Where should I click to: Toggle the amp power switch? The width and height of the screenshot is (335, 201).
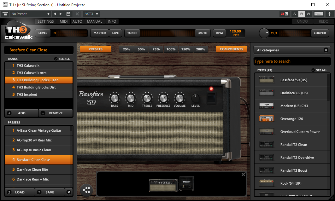point(212,98)
